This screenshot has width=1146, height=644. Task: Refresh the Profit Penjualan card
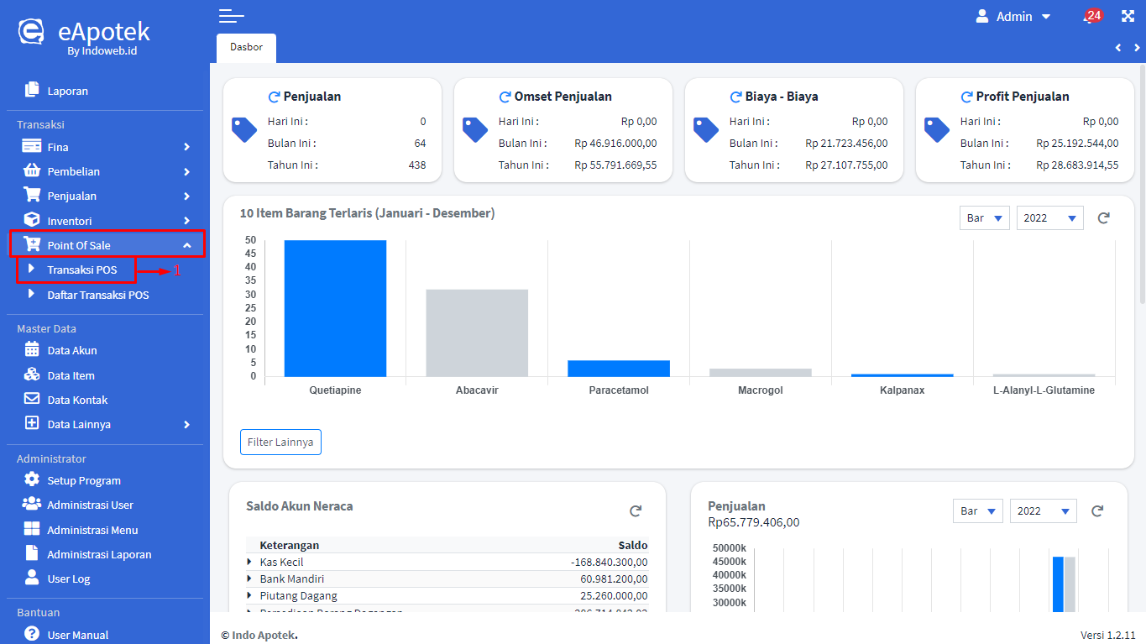(966, 97)
